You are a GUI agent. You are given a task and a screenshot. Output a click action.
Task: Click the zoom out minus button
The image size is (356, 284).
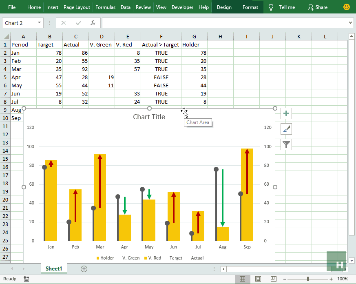point(285,279)
